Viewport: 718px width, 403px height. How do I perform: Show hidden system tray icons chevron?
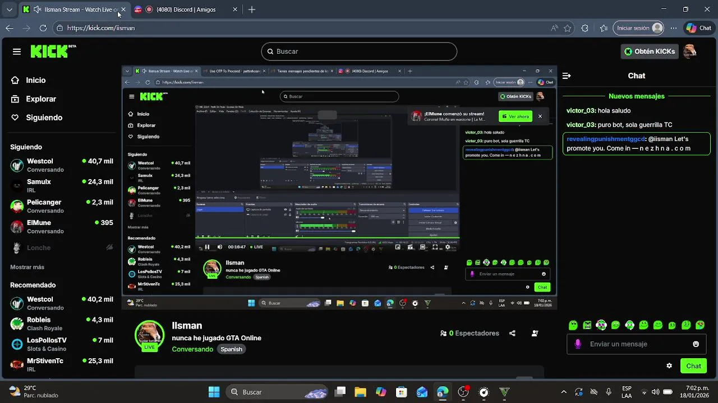coord(564,392)
